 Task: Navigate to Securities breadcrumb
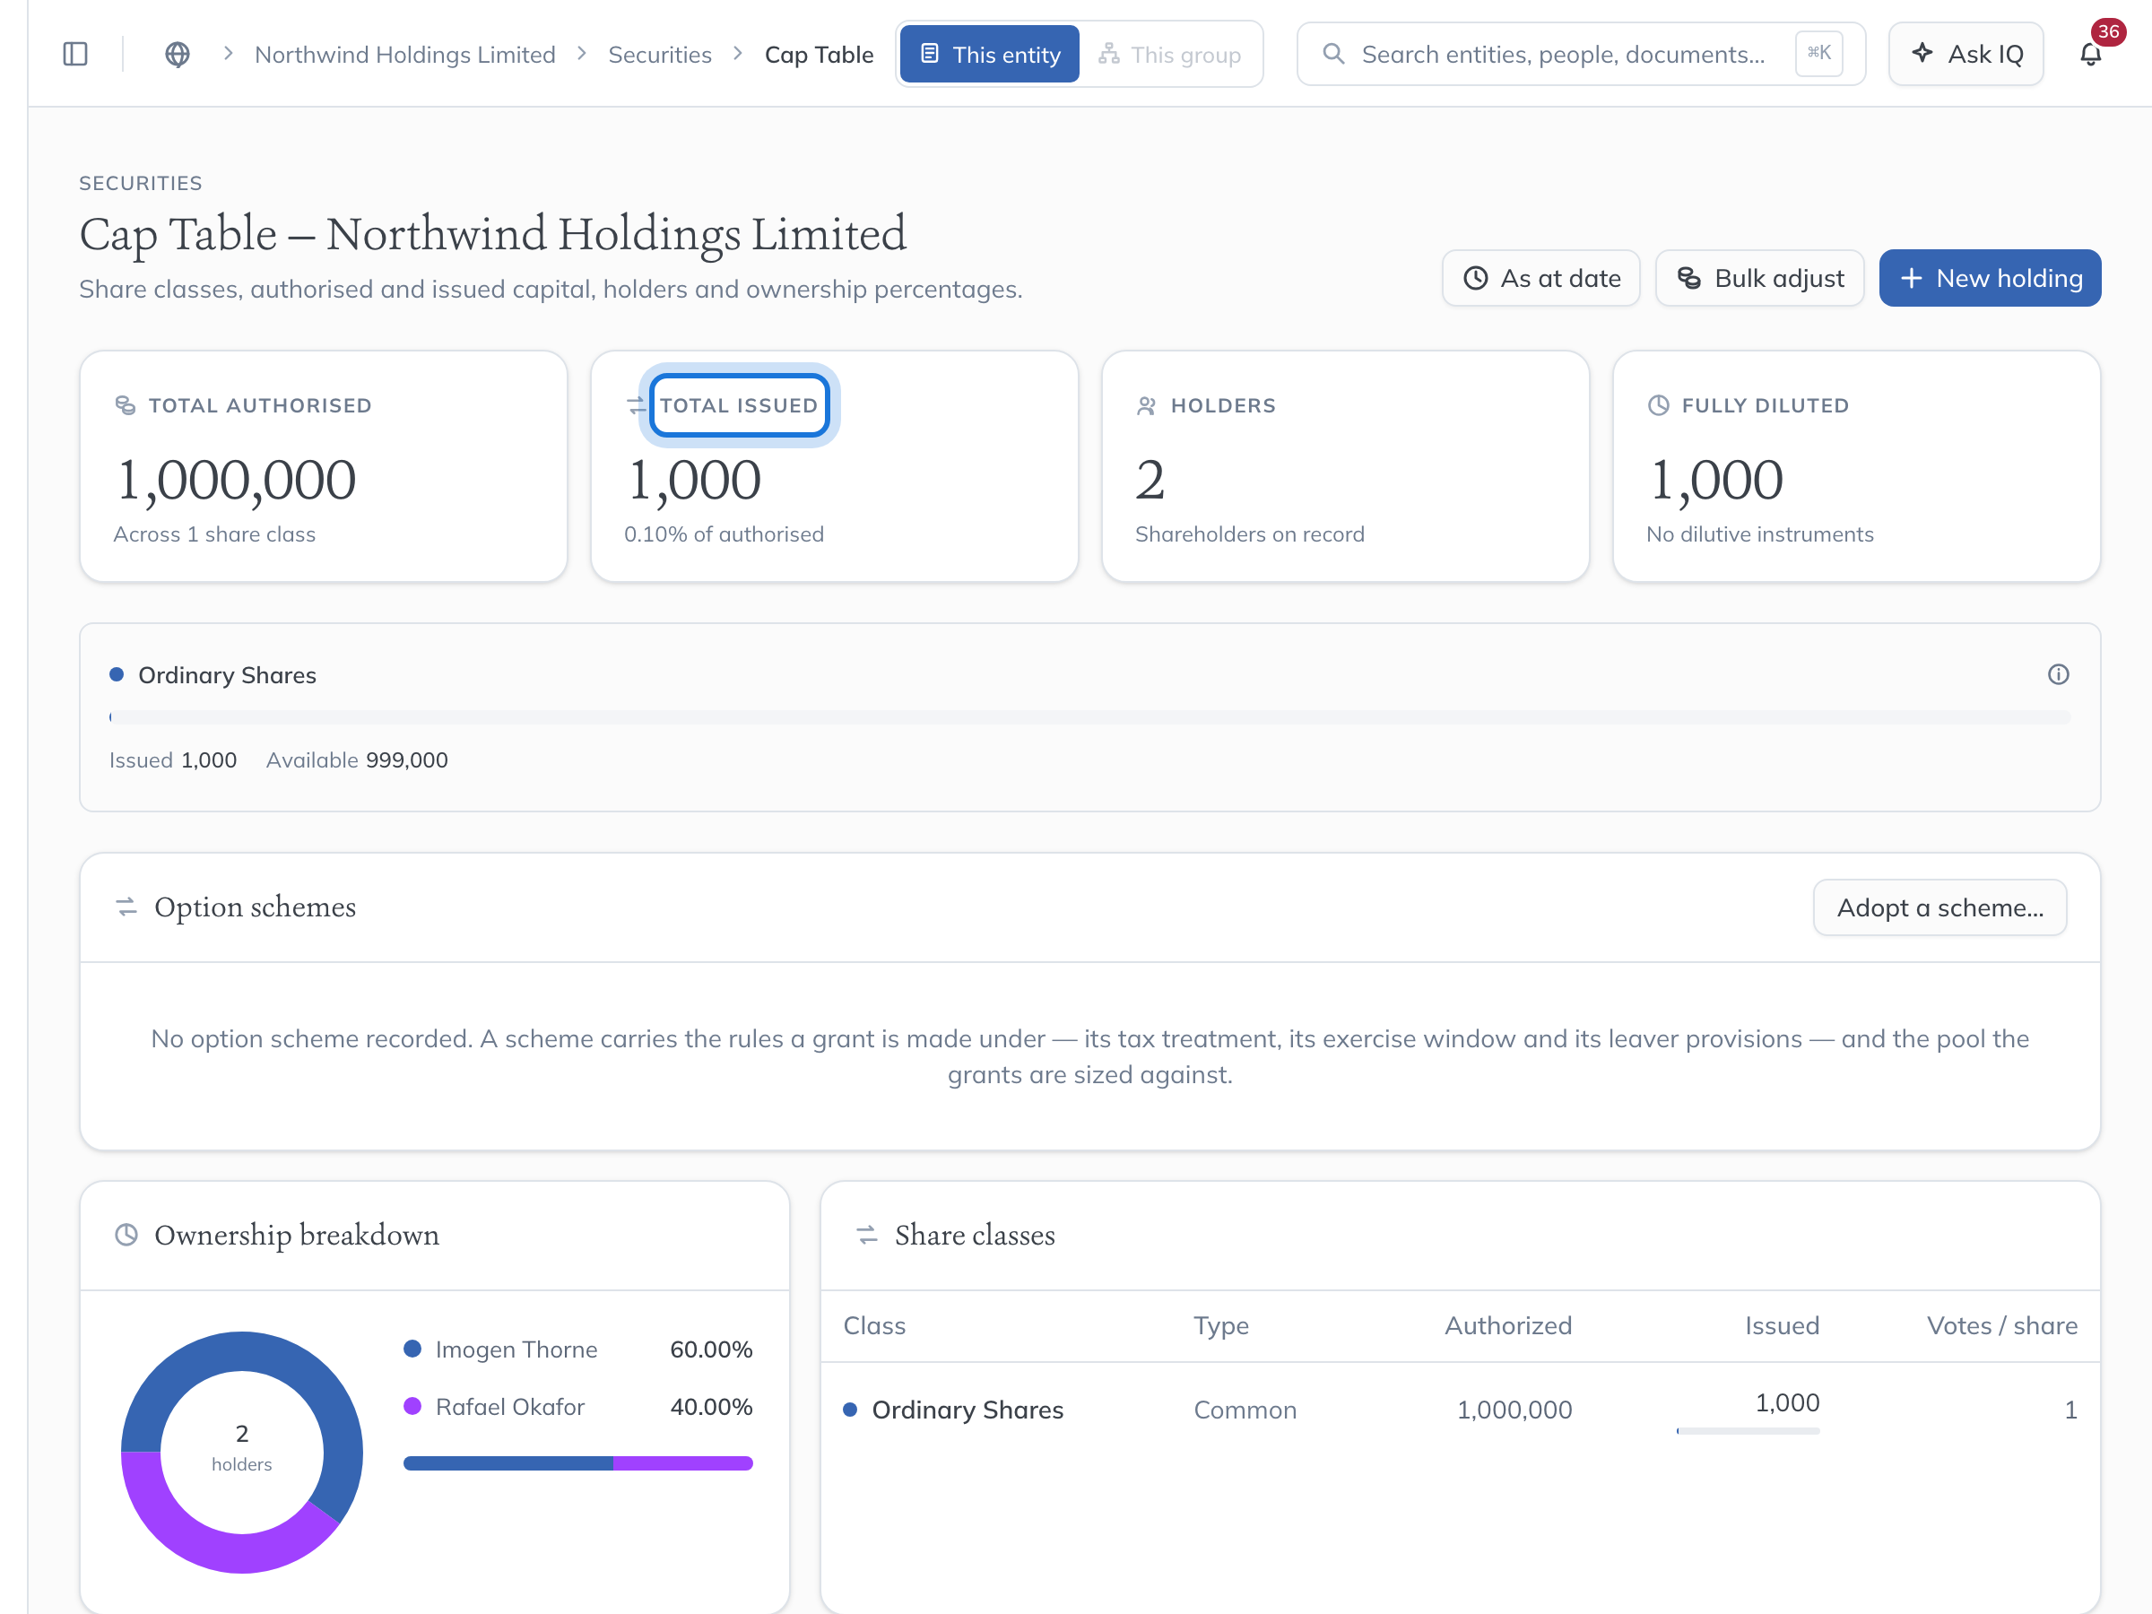[x=660, y=55]
